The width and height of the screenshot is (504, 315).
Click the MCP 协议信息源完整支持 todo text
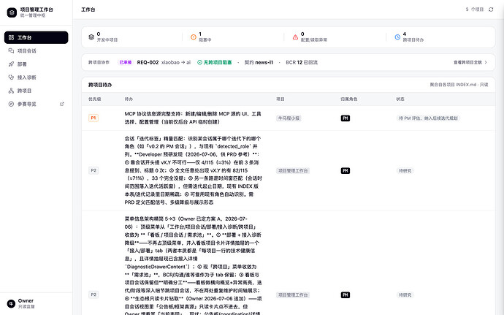click(193, 118)
